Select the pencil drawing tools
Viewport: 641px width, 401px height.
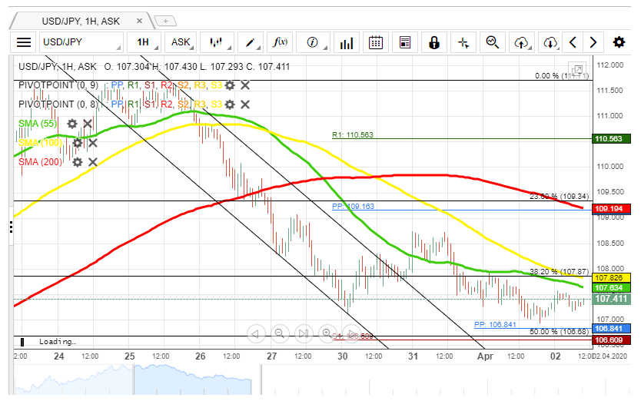click(x=251, y=42)
